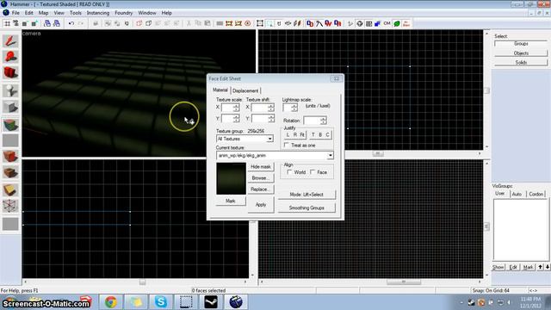
Task: Click the Apply button
Action: point(261,205)
